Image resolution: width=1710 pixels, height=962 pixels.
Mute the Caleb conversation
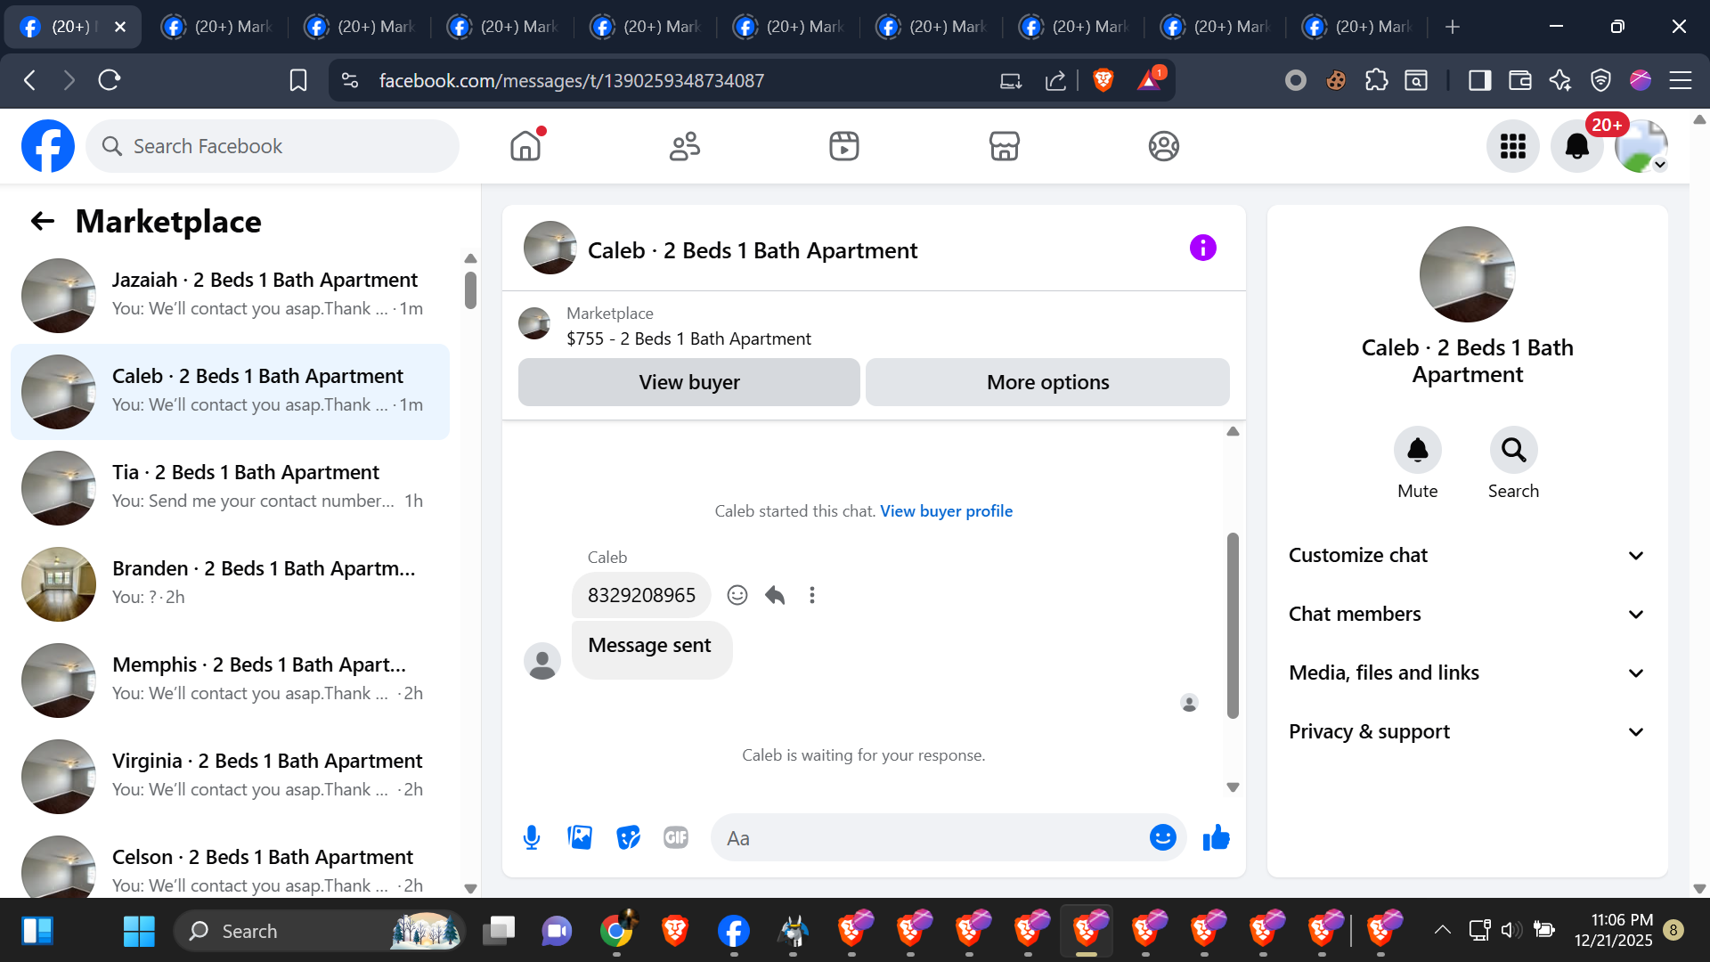[1418, 451]
